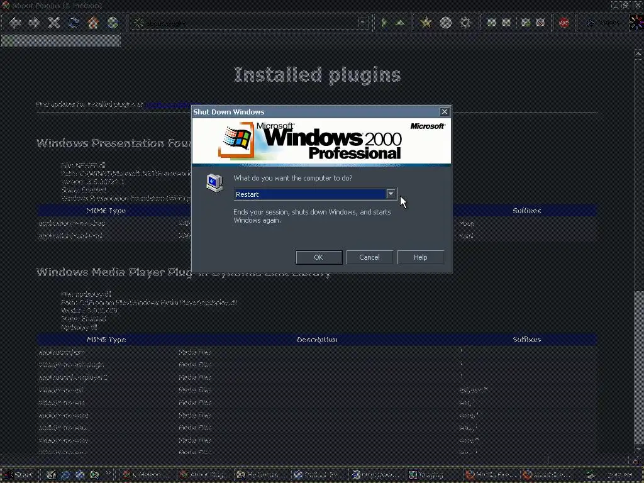The image size is (644, 483).
Task: Go back with K-Meleon's Back arrow
Action: [15, 23]
